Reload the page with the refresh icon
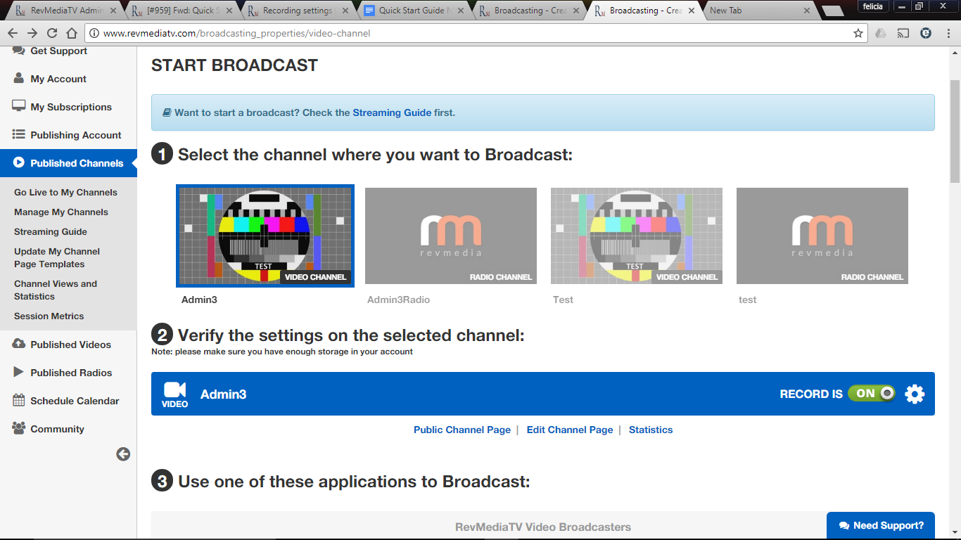 tap(52, 33)
